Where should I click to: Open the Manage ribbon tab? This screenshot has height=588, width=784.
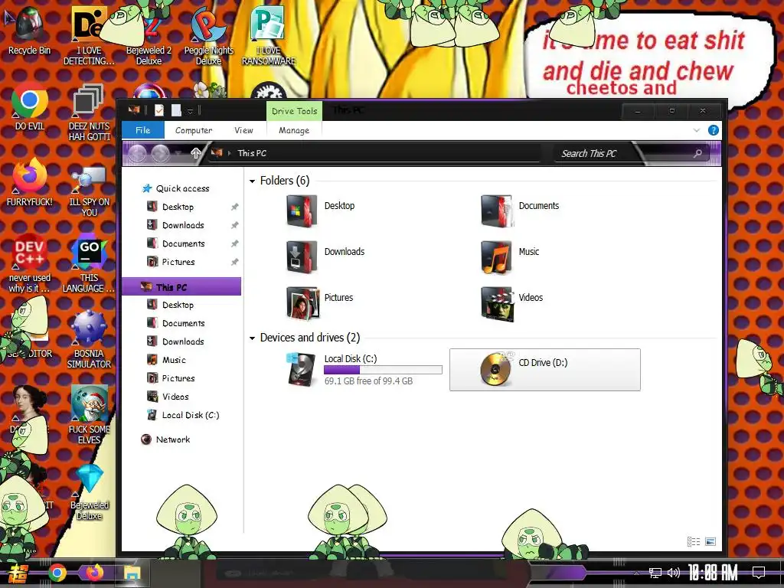coord(294,130)
